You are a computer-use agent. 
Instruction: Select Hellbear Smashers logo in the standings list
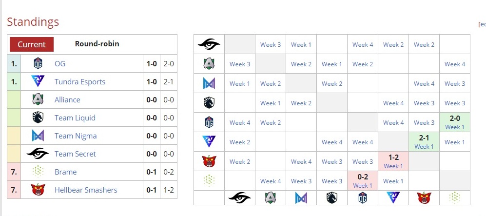[39, 190]
